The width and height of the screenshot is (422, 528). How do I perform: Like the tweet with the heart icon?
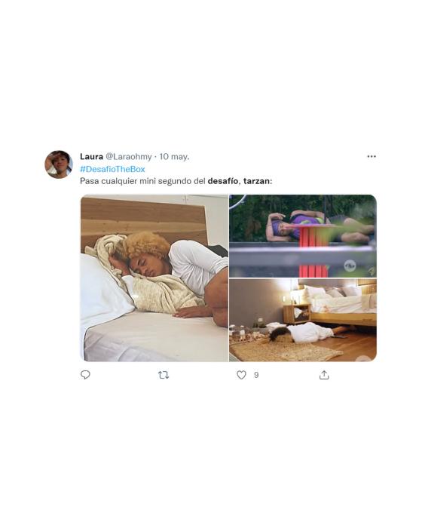tap(241, 375)
